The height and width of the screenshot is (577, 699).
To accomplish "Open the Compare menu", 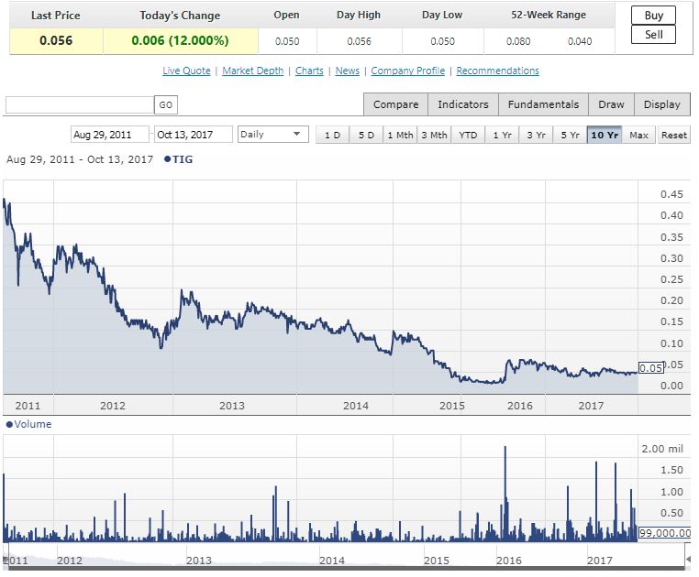I will point(396,104).
